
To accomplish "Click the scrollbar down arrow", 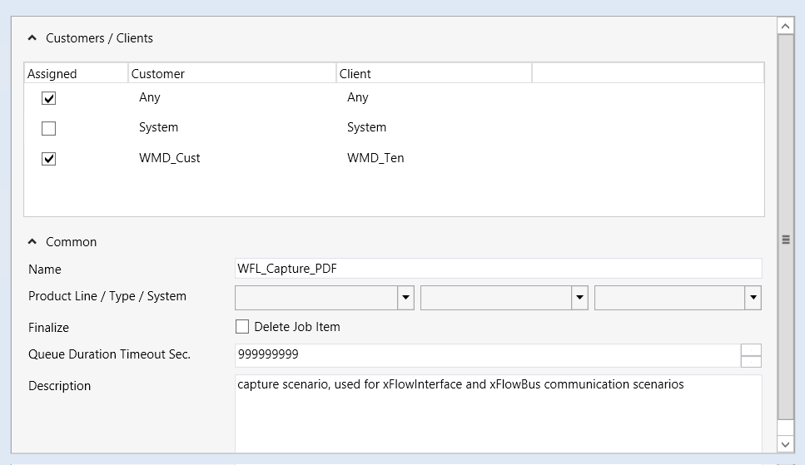I will tap(786, 444).
